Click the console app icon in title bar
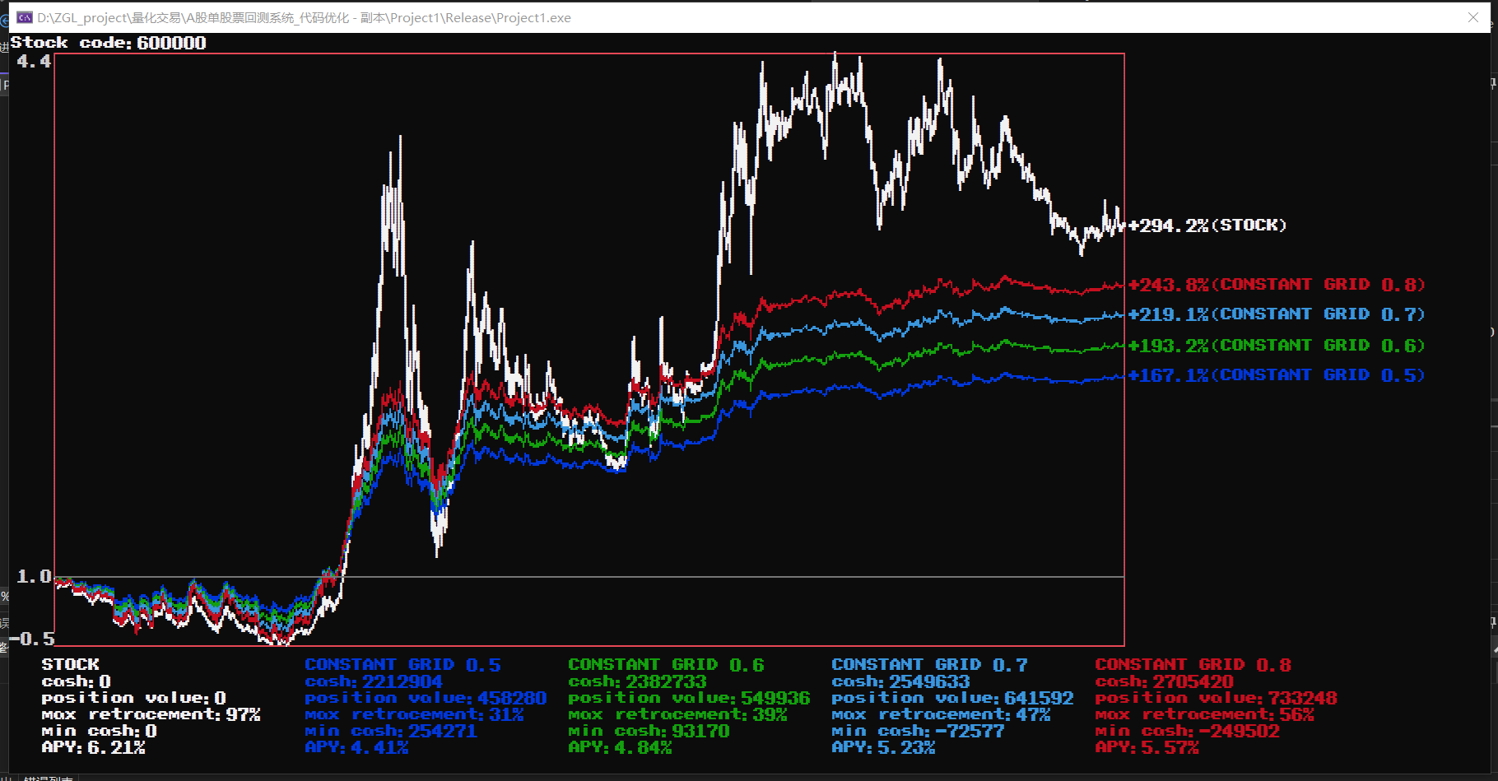 tap(25, 17)
